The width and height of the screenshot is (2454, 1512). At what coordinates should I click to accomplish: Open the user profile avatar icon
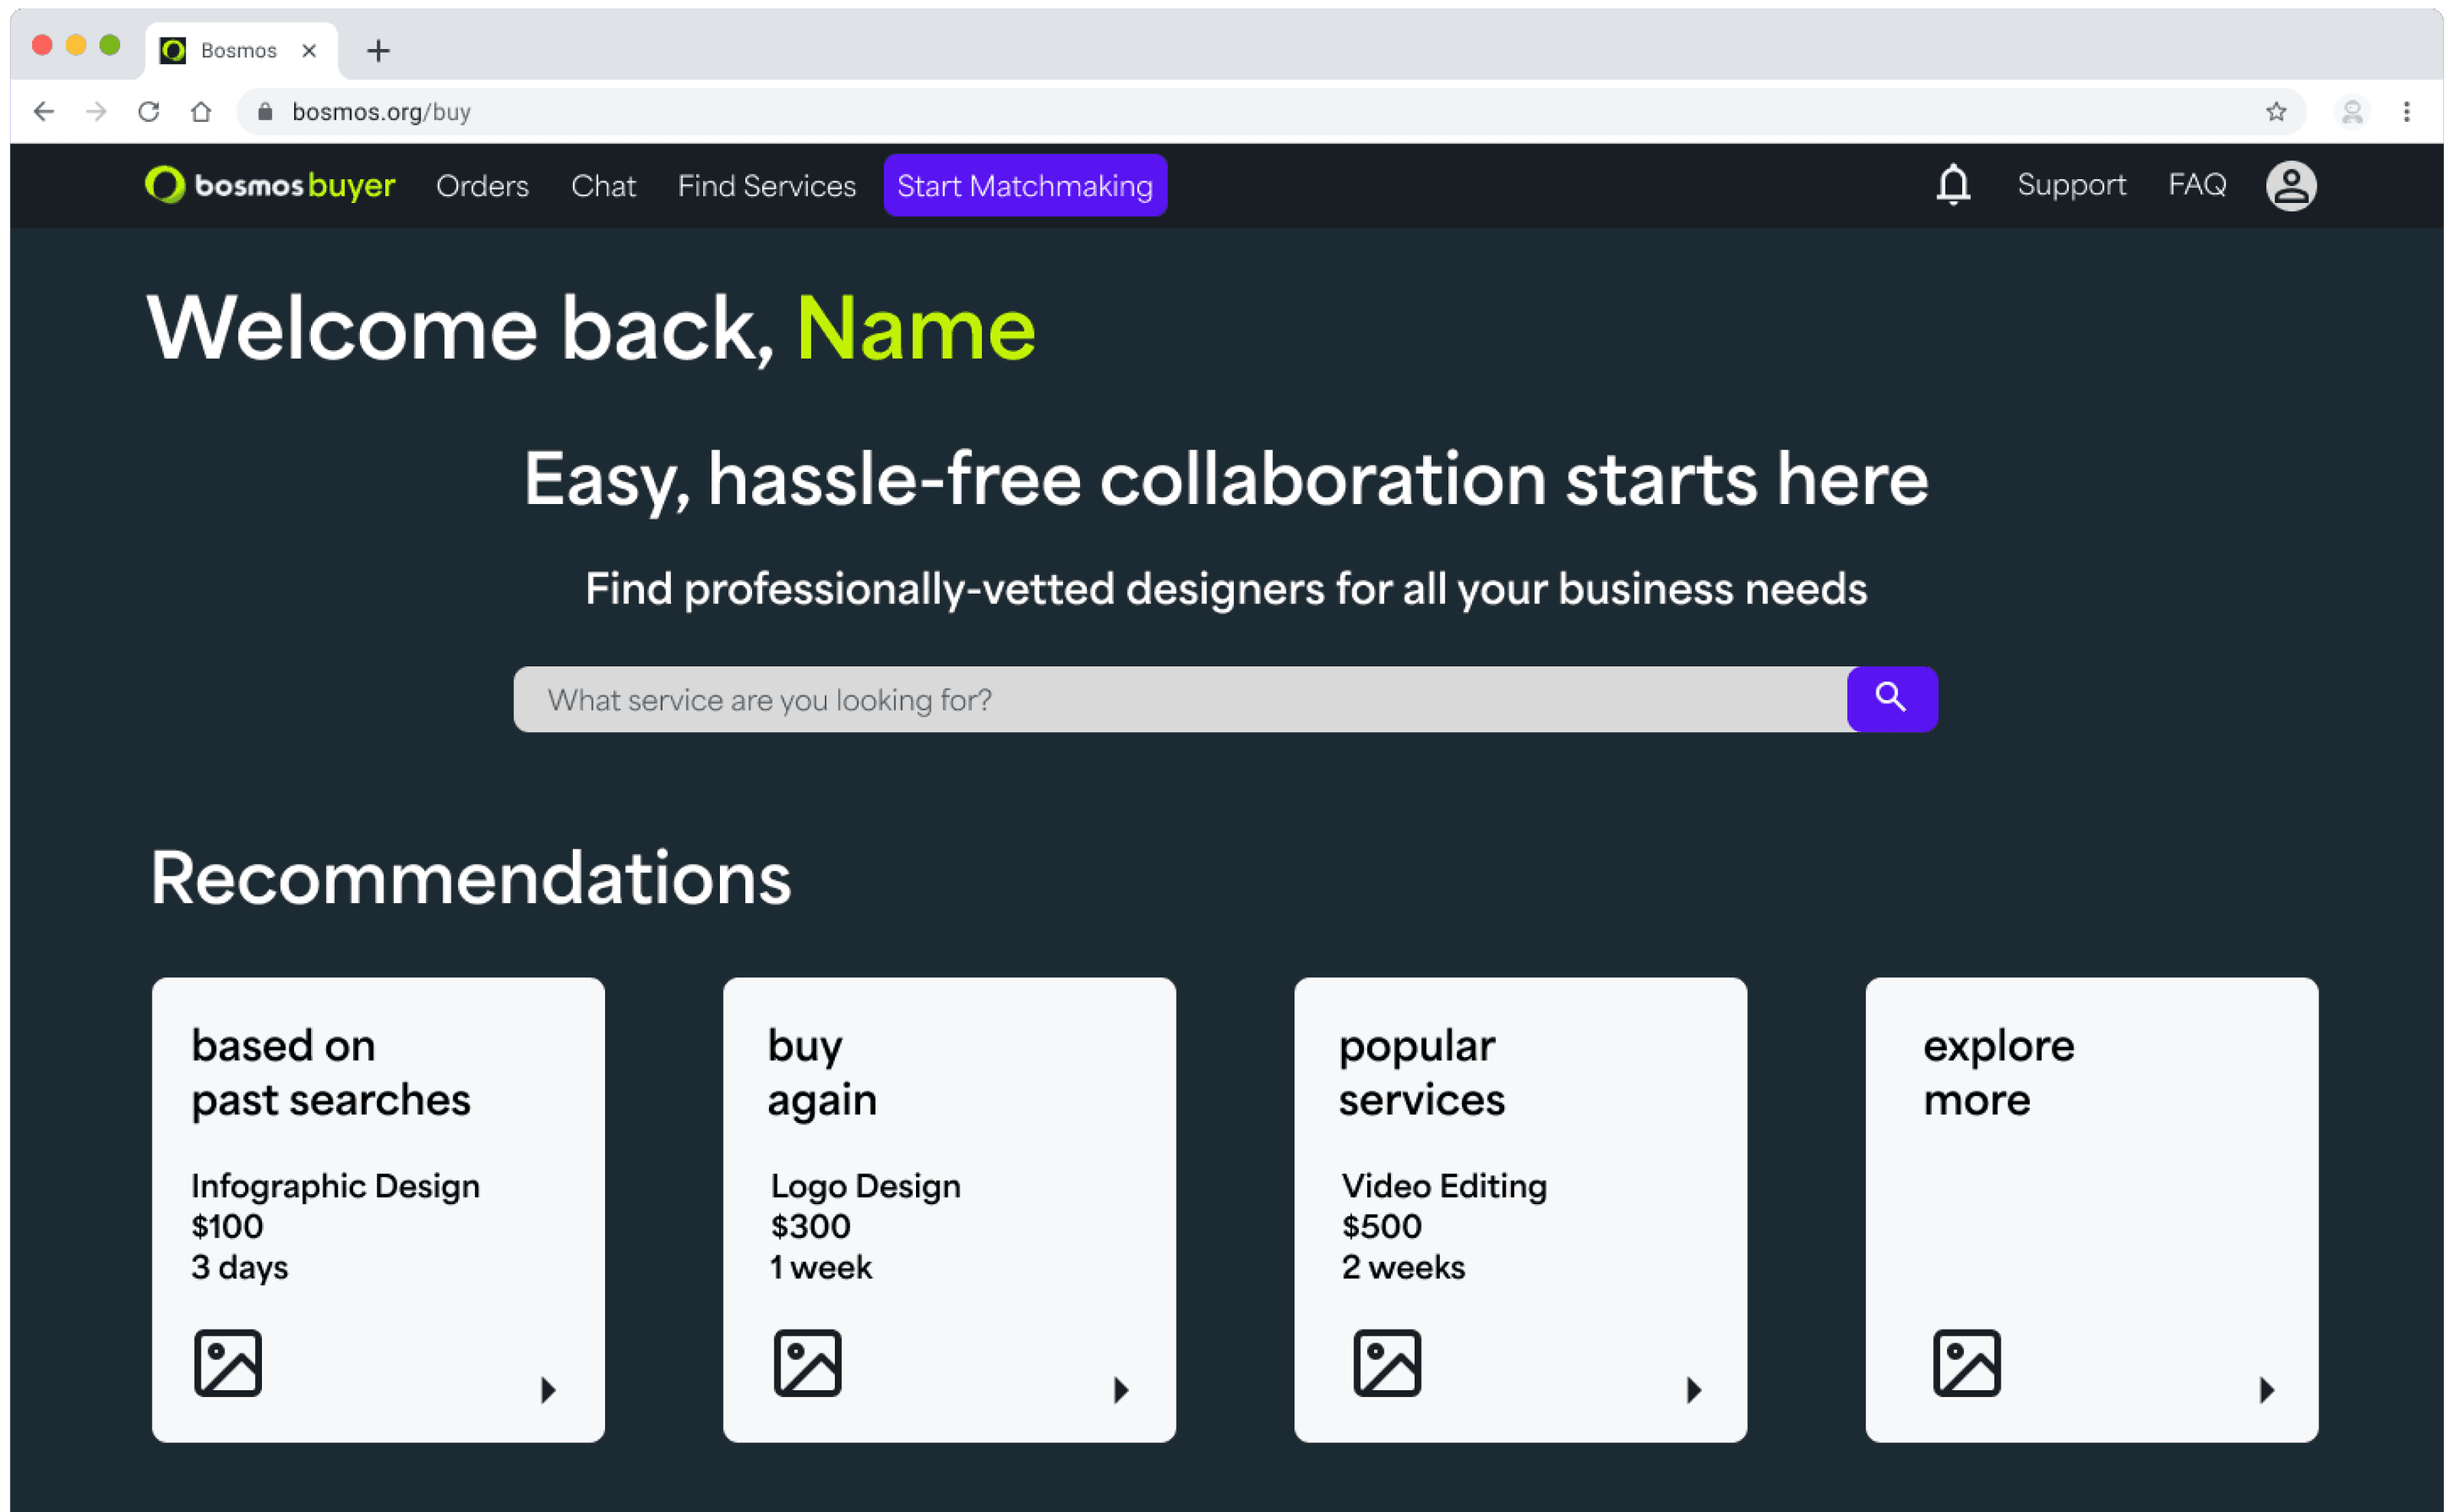click(x=2290, y=186)
